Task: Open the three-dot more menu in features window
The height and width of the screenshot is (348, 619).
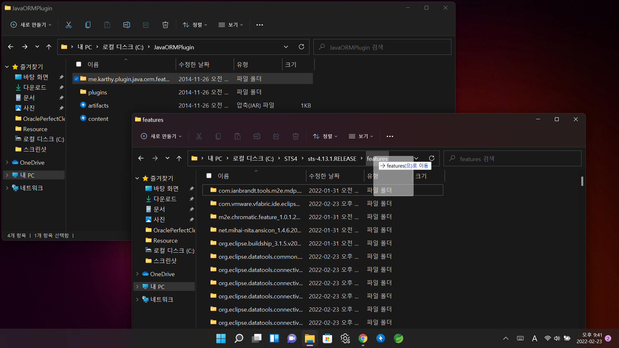Action: point(390,136)
